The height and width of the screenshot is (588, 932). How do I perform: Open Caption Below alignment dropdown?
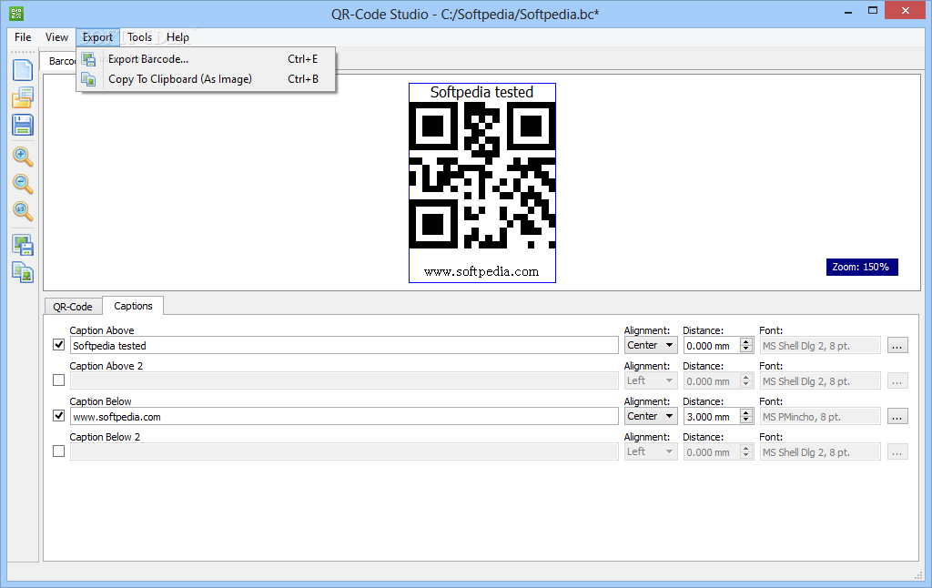(650, 416)
